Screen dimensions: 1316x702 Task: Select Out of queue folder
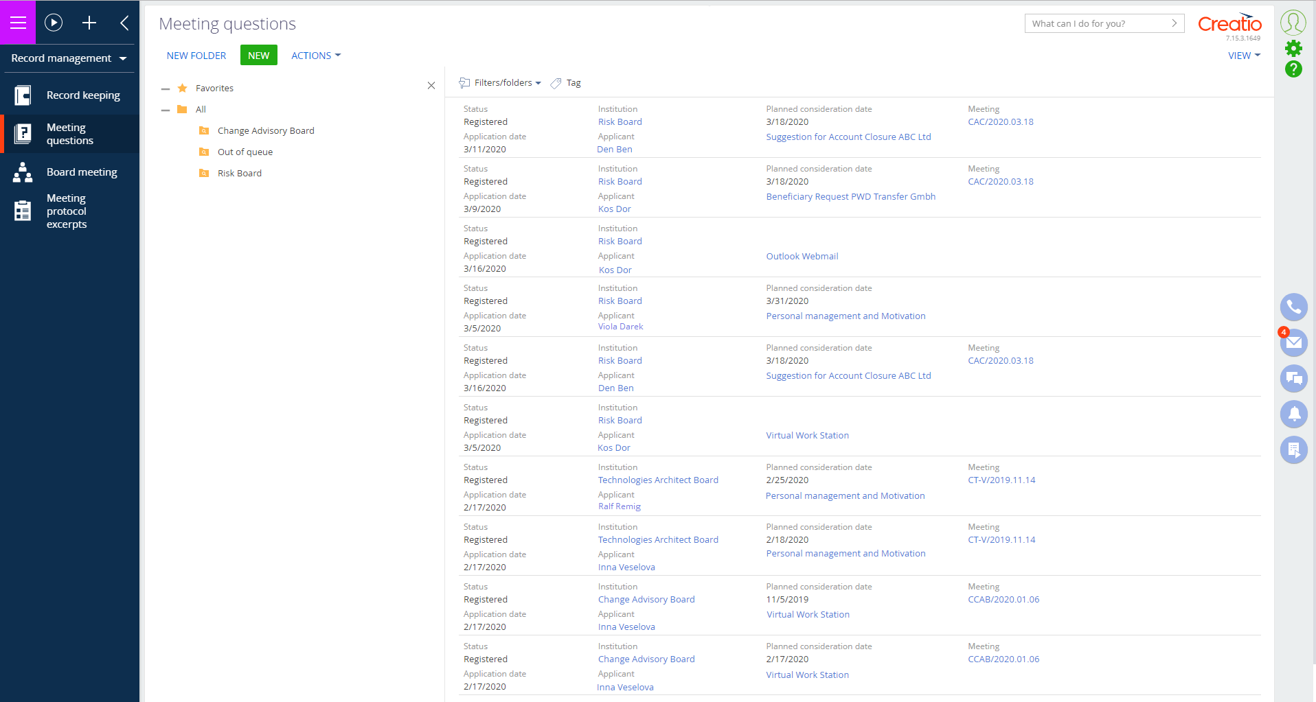pos(245,152)
